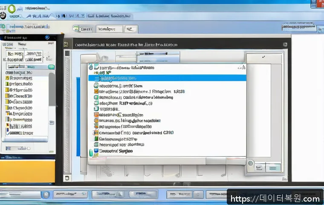The width and height of the screenshot is (324, 205).
Task: Click the vertical scrollbar of the left panel
Action: pos(52,94)
